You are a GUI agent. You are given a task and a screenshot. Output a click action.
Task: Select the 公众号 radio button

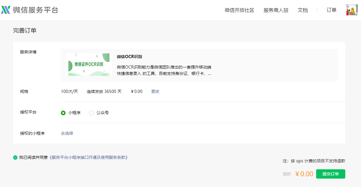tap(91, 113)
